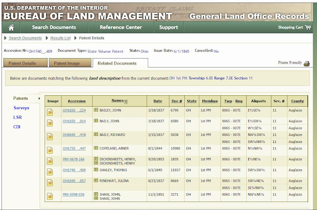
Task: Click patentee icon beside BAILY, JOHN
Action: point(96,121)
